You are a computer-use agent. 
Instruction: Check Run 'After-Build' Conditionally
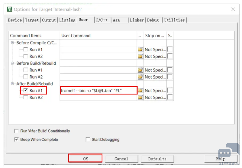click(16, 131)
